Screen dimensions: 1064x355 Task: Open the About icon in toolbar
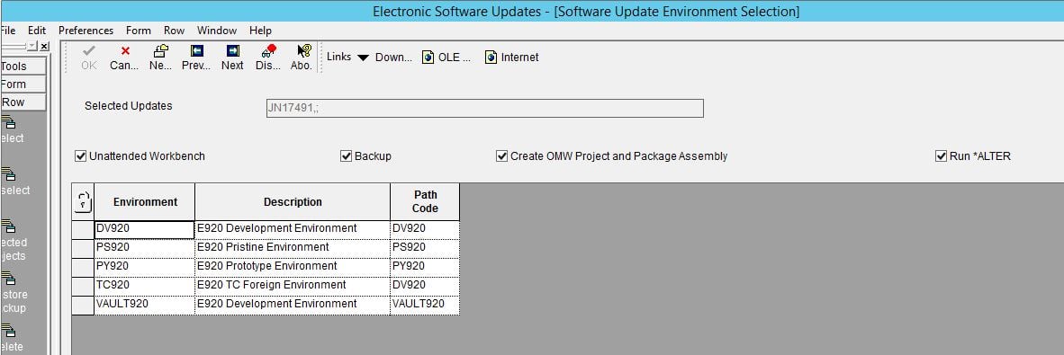[x=304, y=51]
